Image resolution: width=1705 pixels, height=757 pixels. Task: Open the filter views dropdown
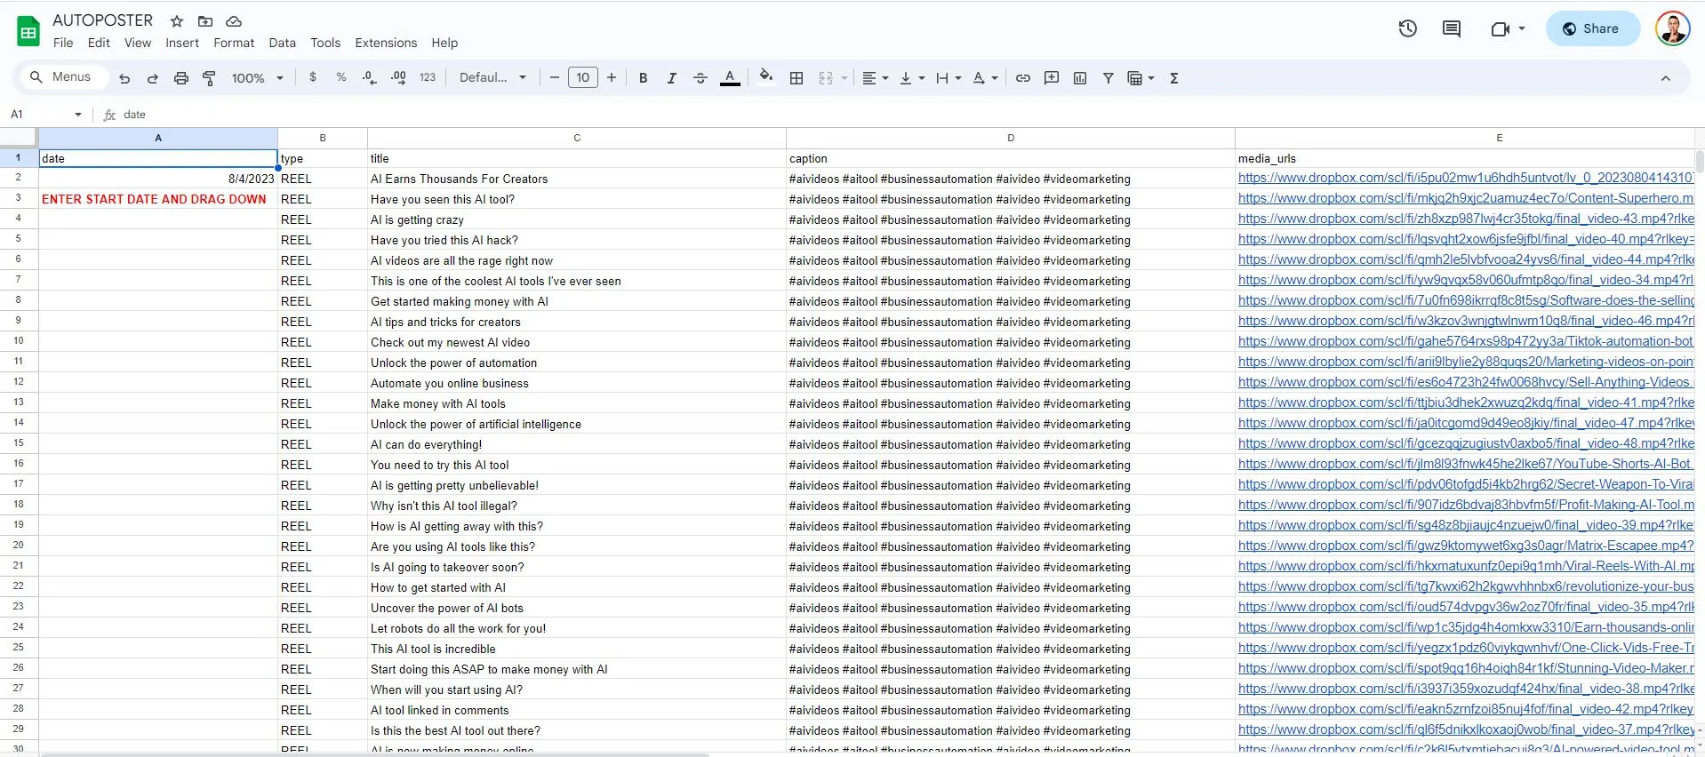click(x=1141, y=78)
